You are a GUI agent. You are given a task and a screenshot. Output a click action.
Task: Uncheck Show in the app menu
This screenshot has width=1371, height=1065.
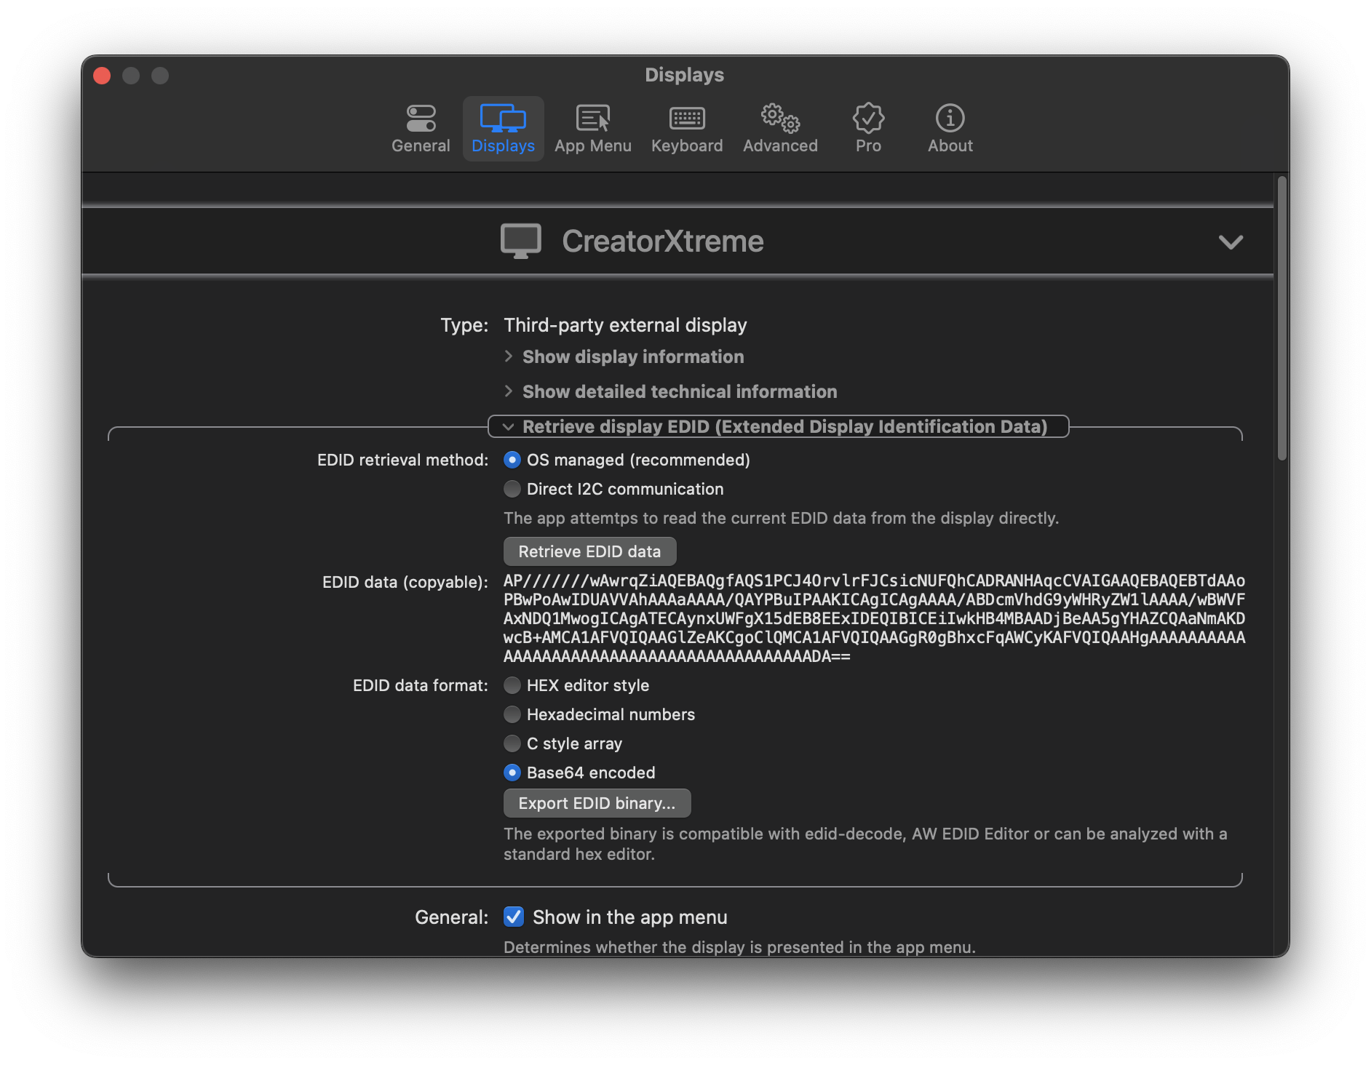[x=513, y=917]
